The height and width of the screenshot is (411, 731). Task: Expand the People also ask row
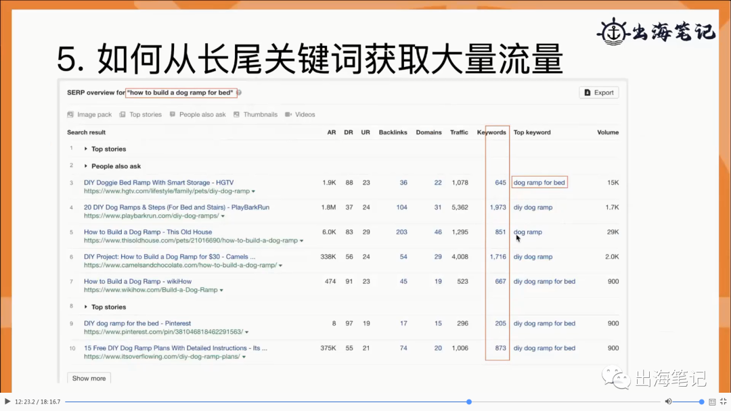86,166
